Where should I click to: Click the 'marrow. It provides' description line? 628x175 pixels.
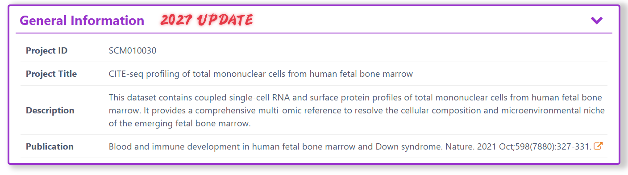357,110
